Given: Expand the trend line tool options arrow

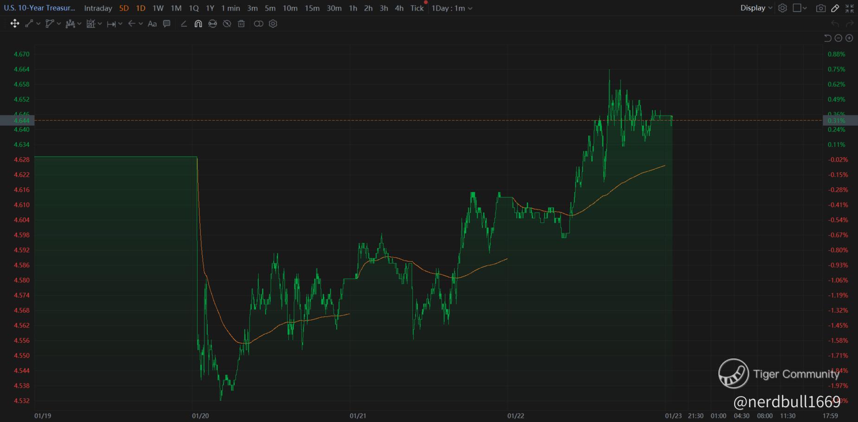Looking at the screenshot, I should 38,24.
